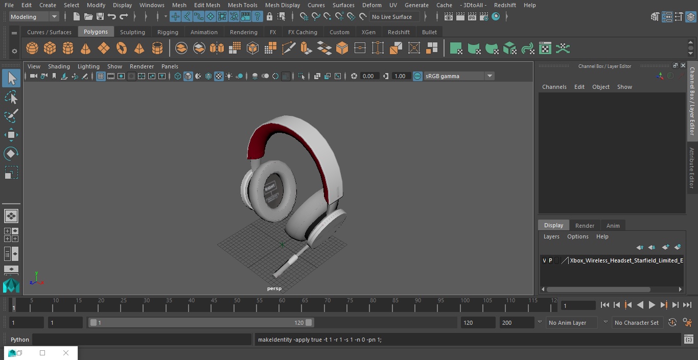
Task: Open the No Character Set dropdown
Action: 637,323
